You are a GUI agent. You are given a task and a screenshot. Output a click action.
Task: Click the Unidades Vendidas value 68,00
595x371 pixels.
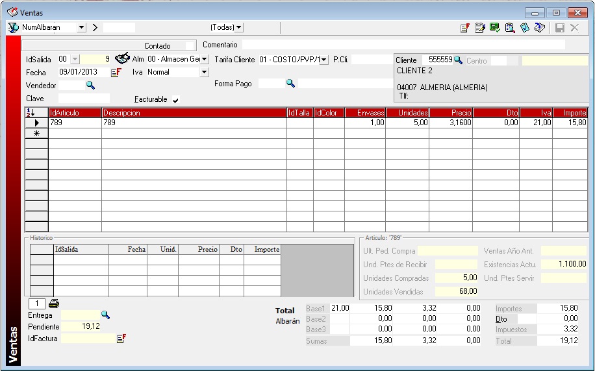(x=457, y=291)
